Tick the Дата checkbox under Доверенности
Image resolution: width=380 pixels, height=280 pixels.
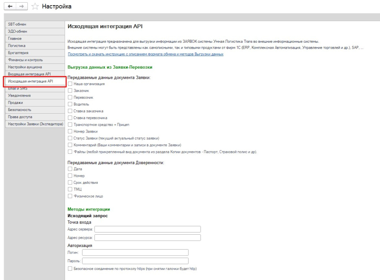click(70, 169)
